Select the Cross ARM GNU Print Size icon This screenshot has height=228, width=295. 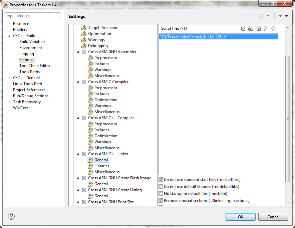[84, 202]
